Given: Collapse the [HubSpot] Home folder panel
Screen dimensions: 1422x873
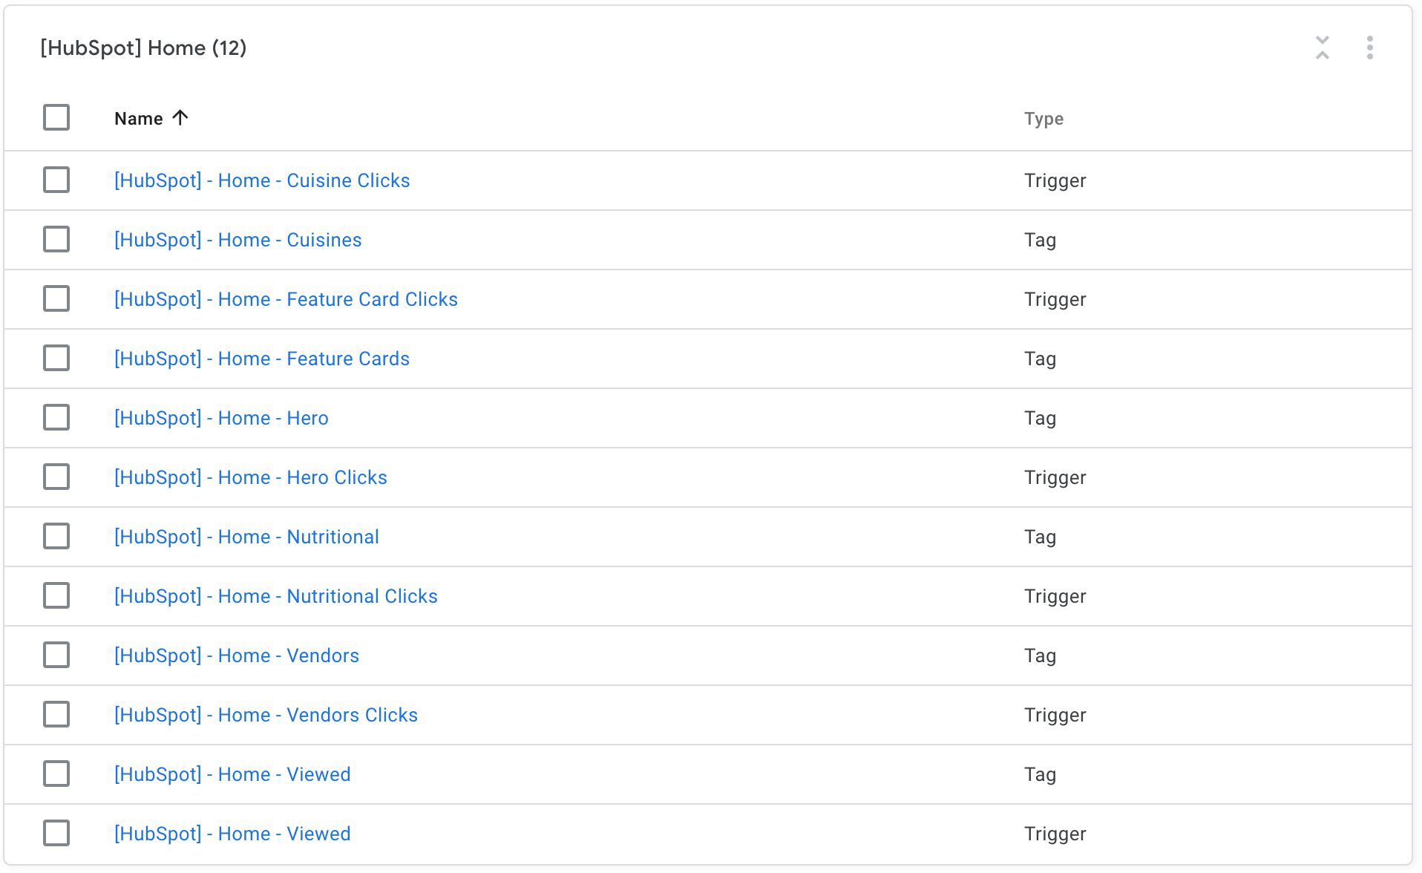Looking at the screenshot, I should point(1322,48).
